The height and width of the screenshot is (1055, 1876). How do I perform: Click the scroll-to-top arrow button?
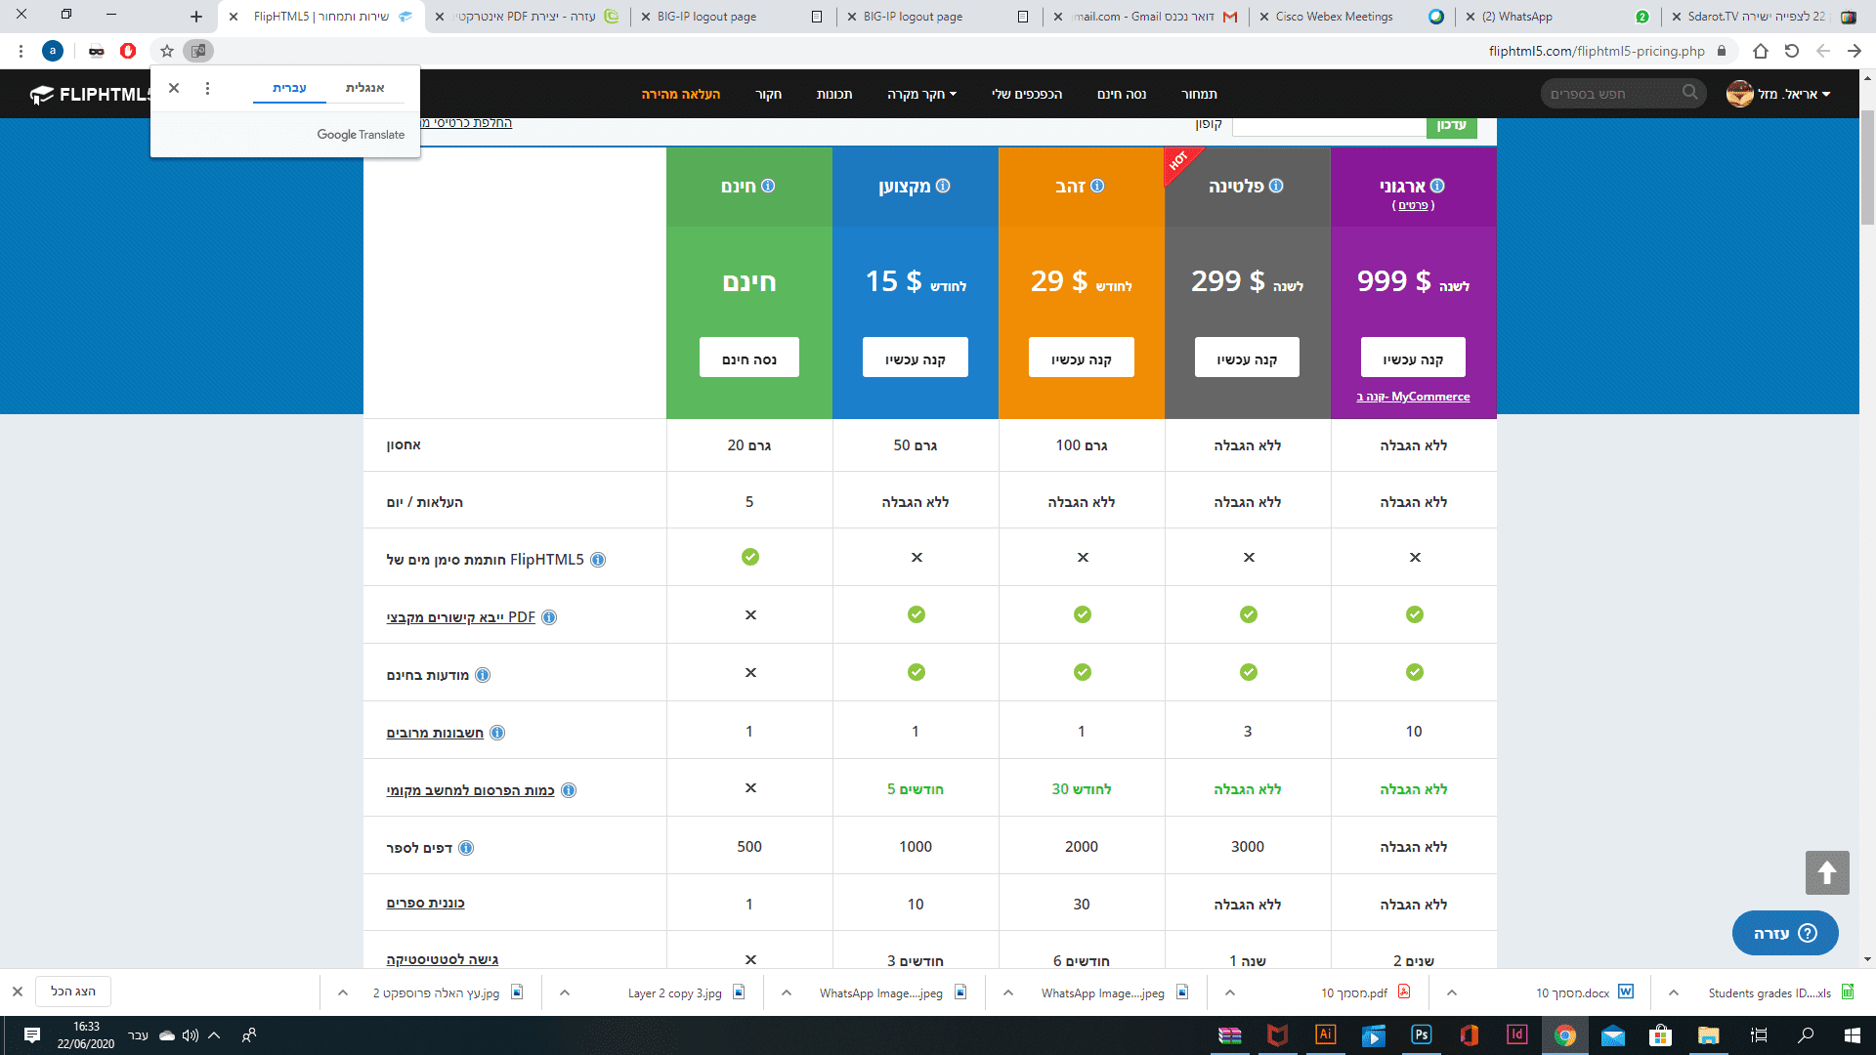pyautogui.click(x=1826, y=872)
